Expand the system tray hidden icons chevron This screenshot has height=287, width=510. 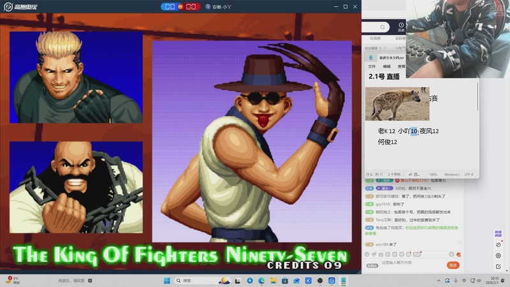pyautogui.click(x=439, y=281)
